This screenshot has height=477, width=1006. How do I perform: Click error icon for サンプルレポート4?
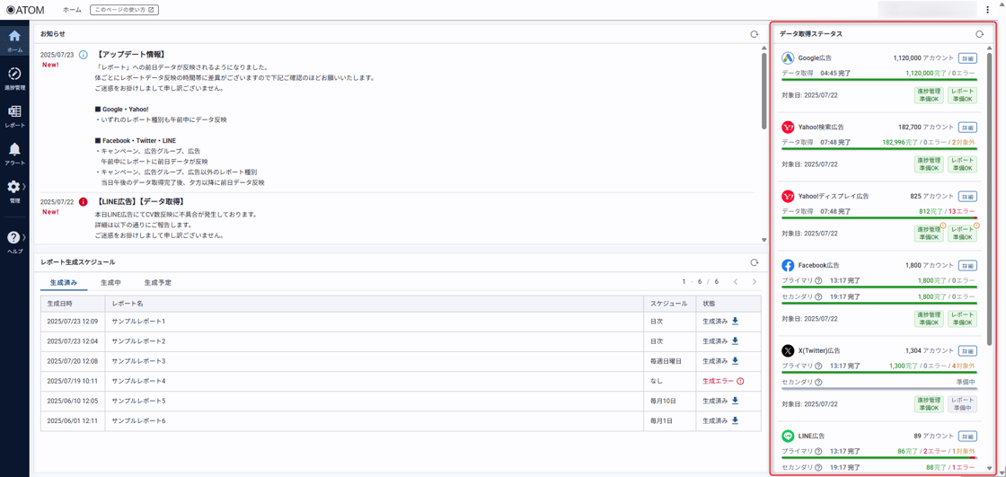(740, 381)
